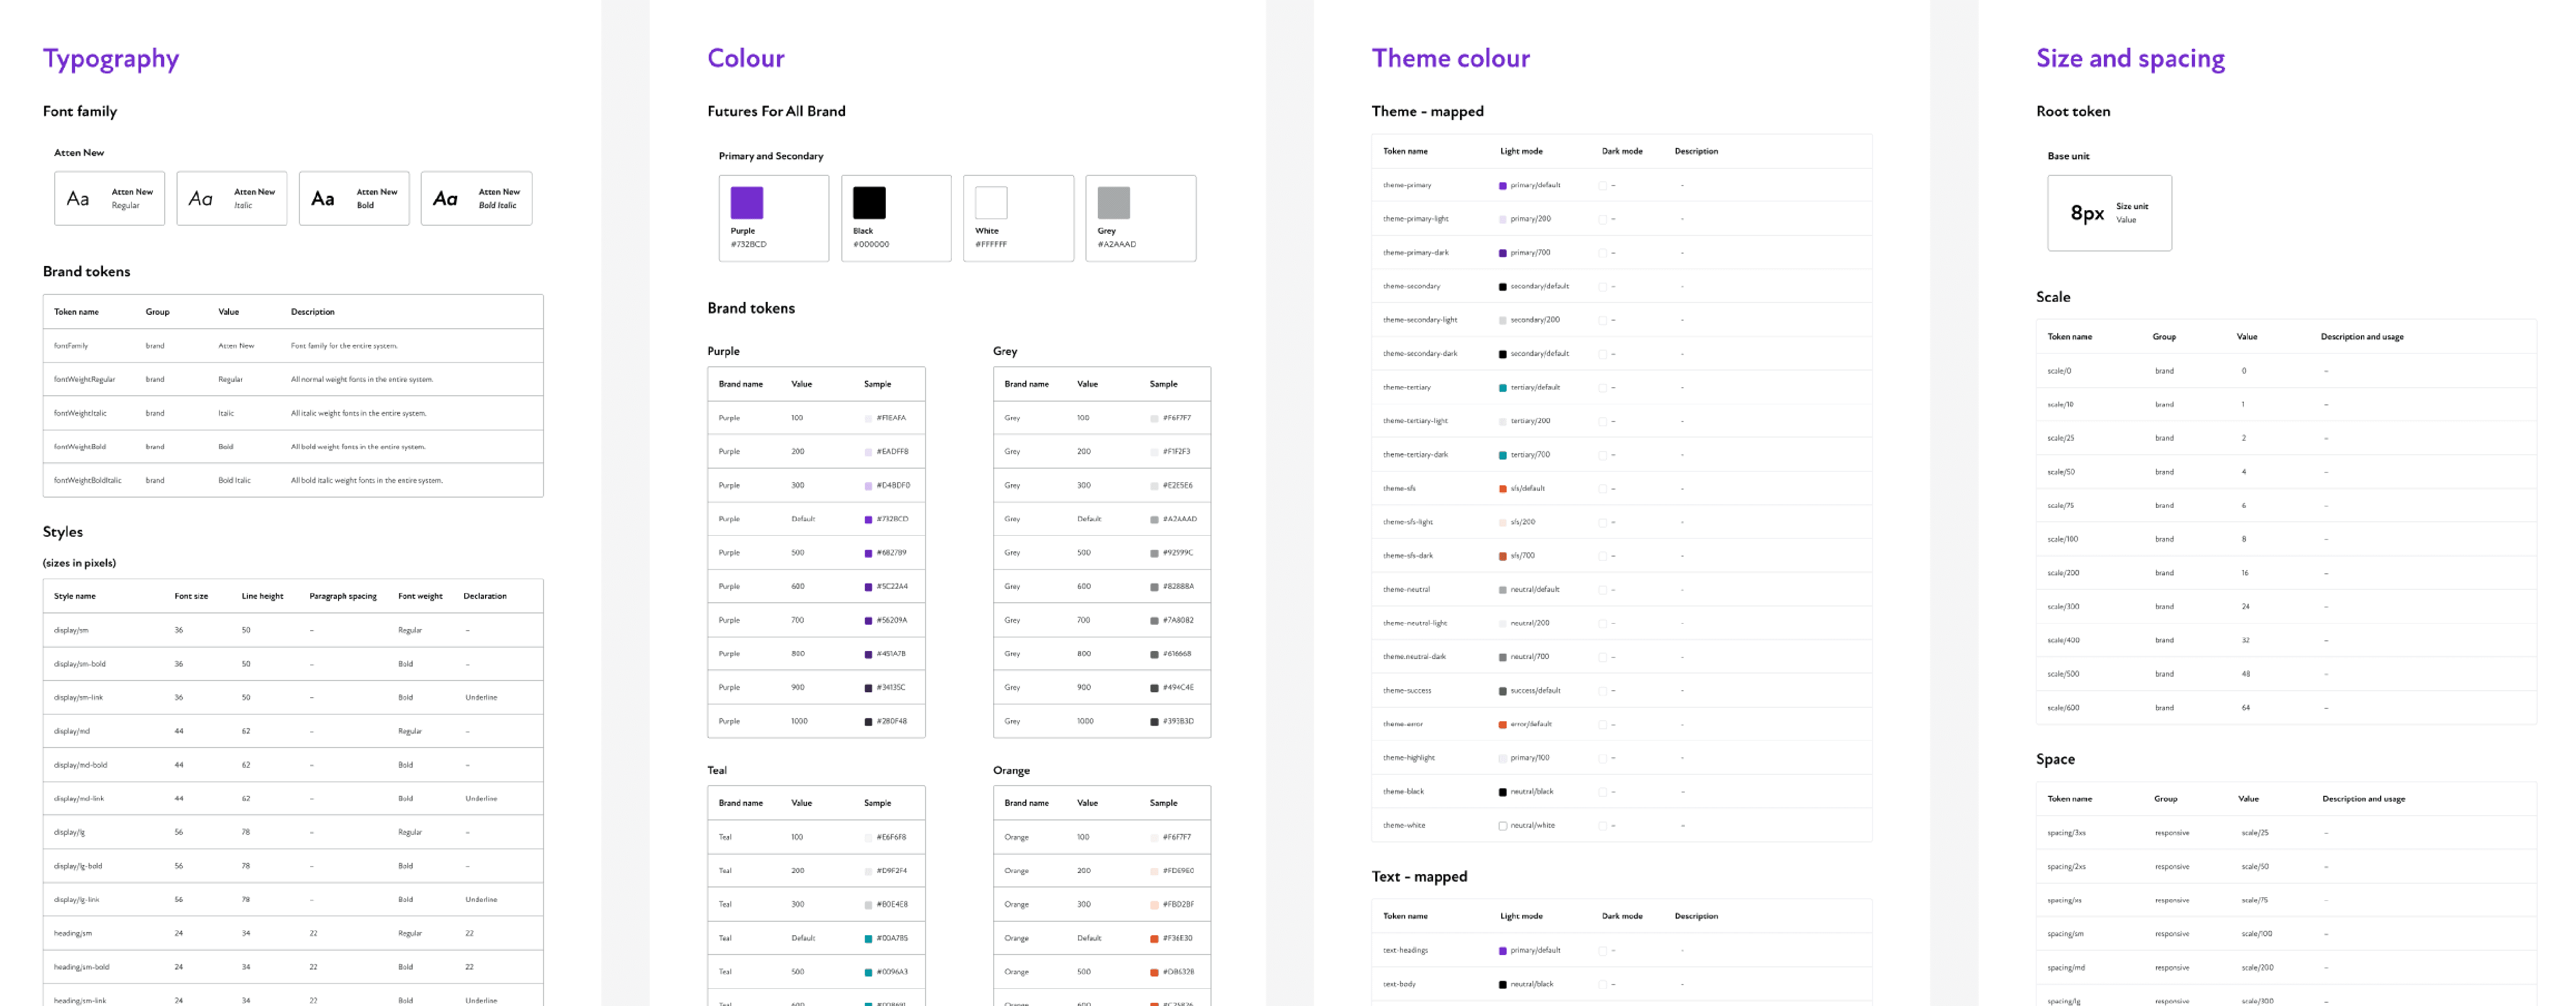The width and height of the screenshot is (2576, 1006).
Task: Click empty dark mode swatch in theme-primary row
Action: (1602, 186)
